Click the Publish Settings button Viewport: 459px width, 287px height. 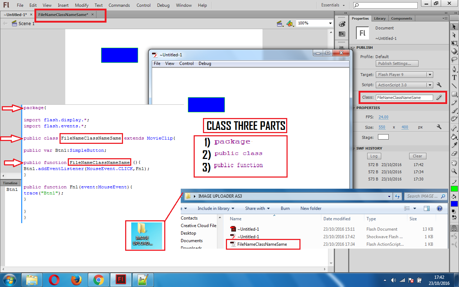(x=397, y=63)
